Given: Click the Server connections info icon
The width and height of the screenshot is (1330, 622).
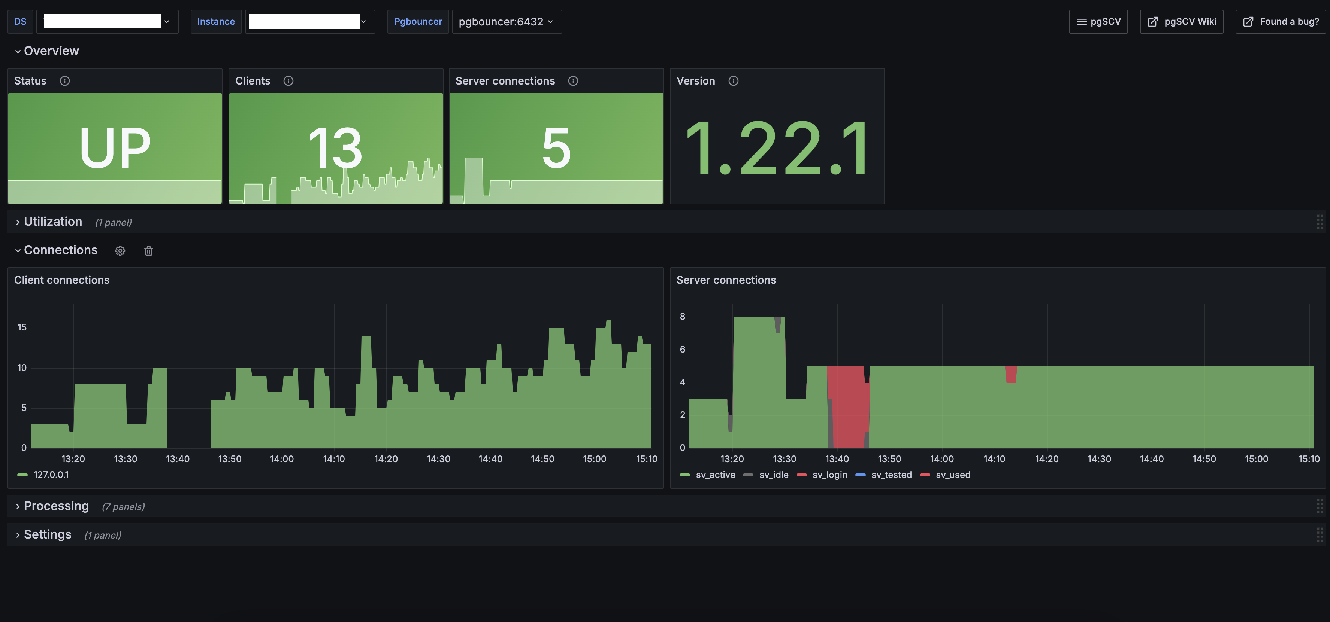Looking at the screenshot, I should tap(572, 81).
